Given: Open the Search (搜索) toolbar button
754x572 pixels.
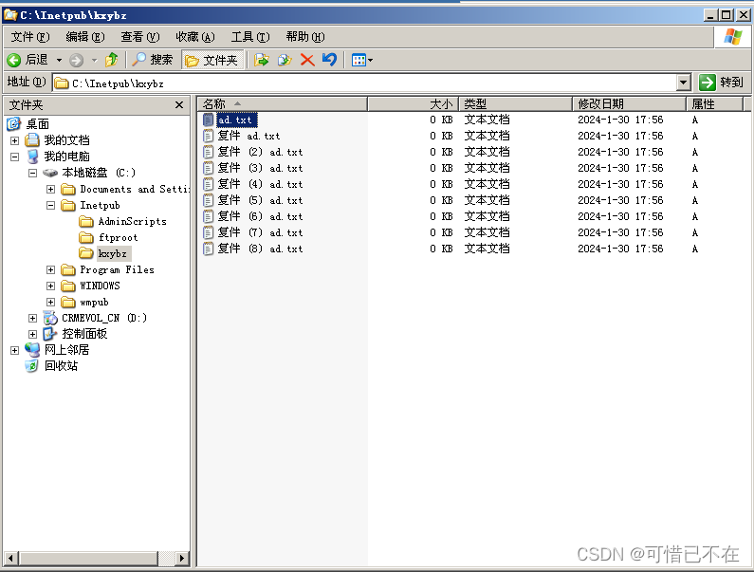Looking at the screenshot, I should tap(152, 60).
